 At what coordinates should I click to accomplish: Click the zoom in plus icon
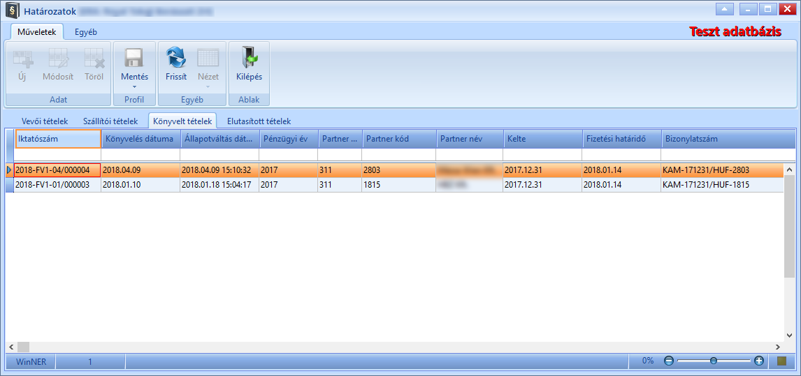pos(759,361)
